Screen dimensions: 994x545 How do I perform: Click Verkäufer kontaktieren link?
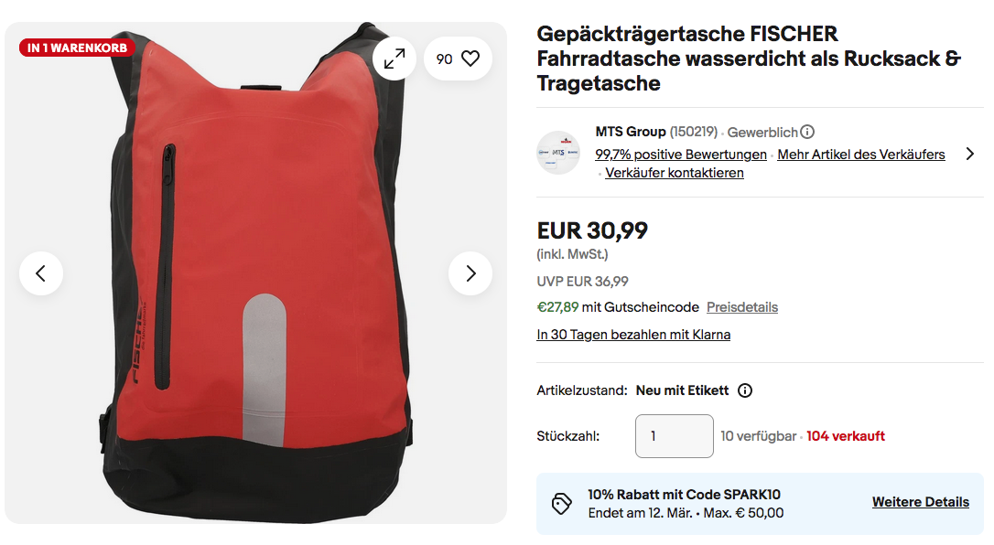click(675, 173)
